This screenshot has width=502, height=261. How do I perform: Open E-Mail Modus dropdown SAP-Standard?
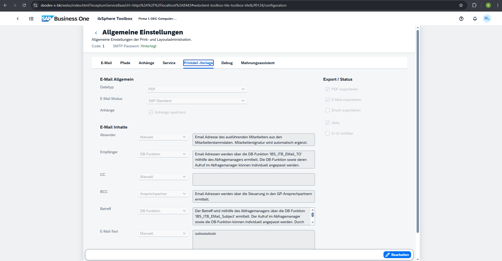click(197, 101)
